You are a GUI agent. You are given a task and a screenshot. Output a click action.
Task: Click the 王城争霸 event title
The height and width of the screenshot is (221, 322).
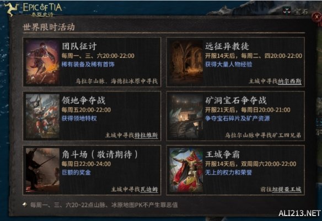tap(222, 154)
